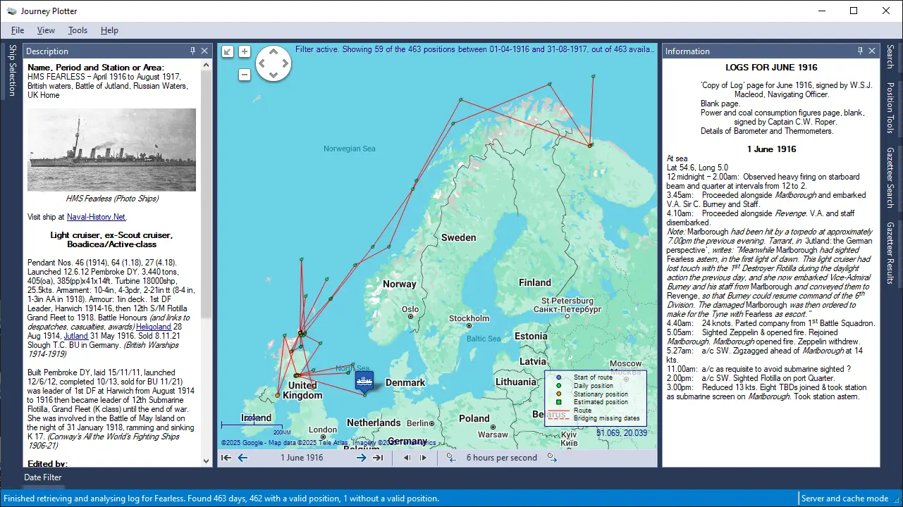Step animation backward
The width and height of the screenshot is (903, 507).
(x=407, y=458)
